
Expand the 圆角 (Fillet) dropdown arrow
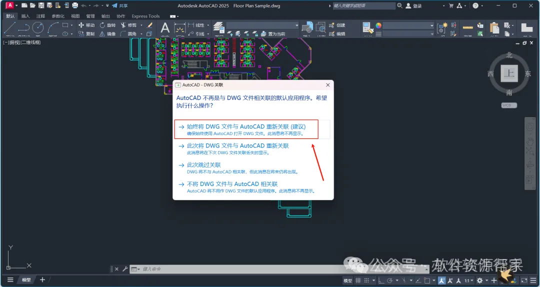141,34
